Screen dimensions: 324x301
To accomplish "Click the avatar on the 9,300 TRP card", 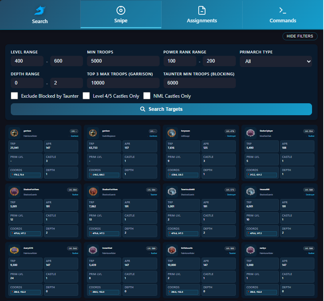I will coord(15,250).
